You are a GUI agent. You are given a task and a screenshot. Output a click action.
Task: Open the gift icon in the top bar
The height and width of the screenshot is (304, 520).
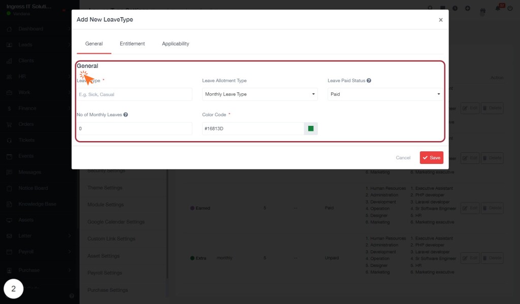pyautogui.click(x=483, y=11)
